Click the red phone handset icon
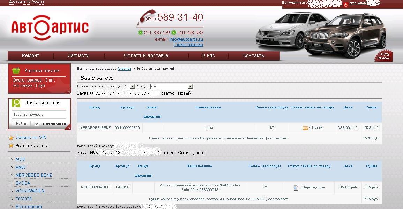The height and width of the screenshot is (209, 403). [x=147, y=17]
